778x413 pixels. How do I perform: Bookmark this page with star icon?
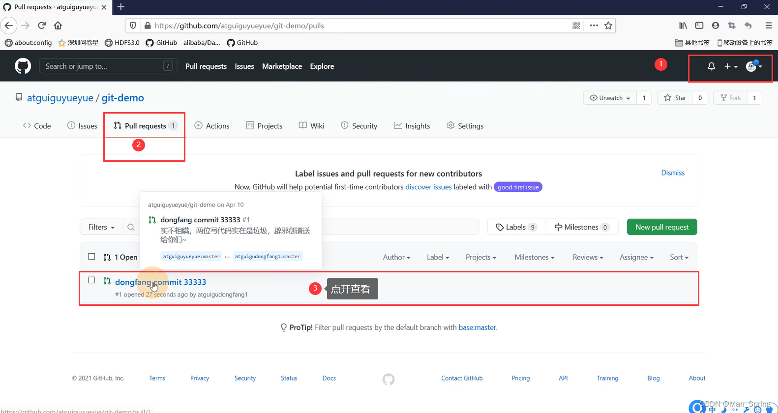(x=608, y=26)
